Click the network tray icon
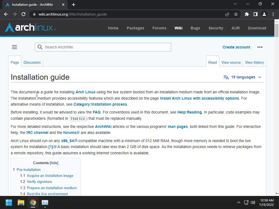The width and height of the screenshot is (279, 209). (x=246, y=202)
